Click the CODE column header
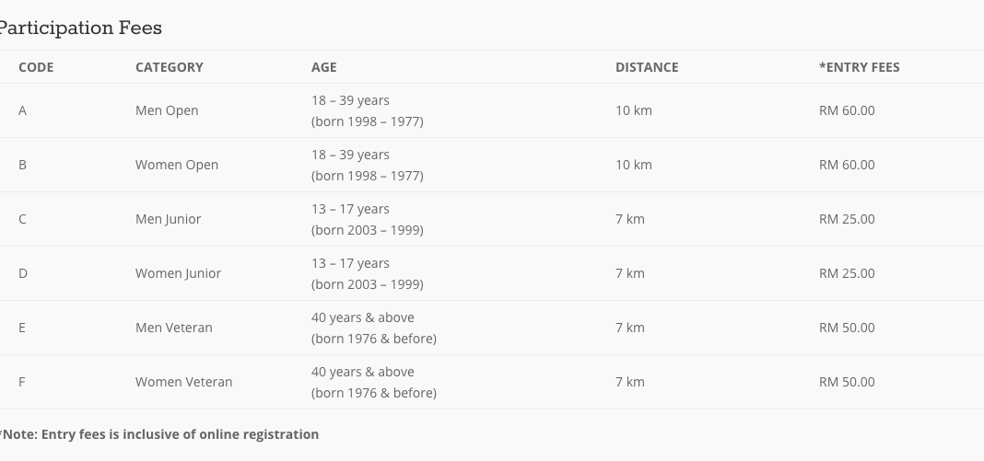 click(x=36, y=67)
